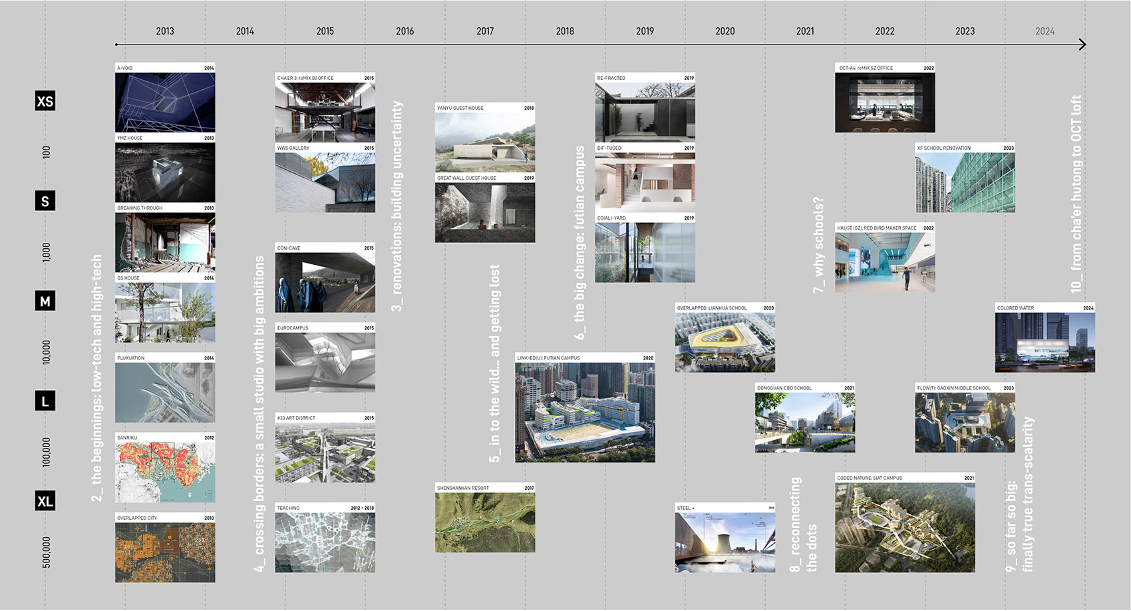Toggle the grayed 2024 year label
The width and height of the screenshot is (1131, 611).
[x=1046, y=31]
